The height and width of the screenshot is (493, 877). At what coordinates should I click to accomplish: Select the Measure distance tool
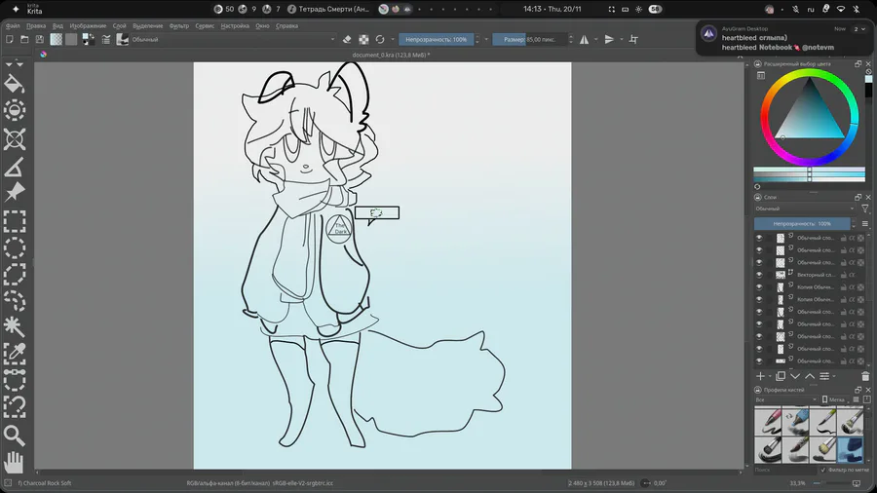click(14, 168)
